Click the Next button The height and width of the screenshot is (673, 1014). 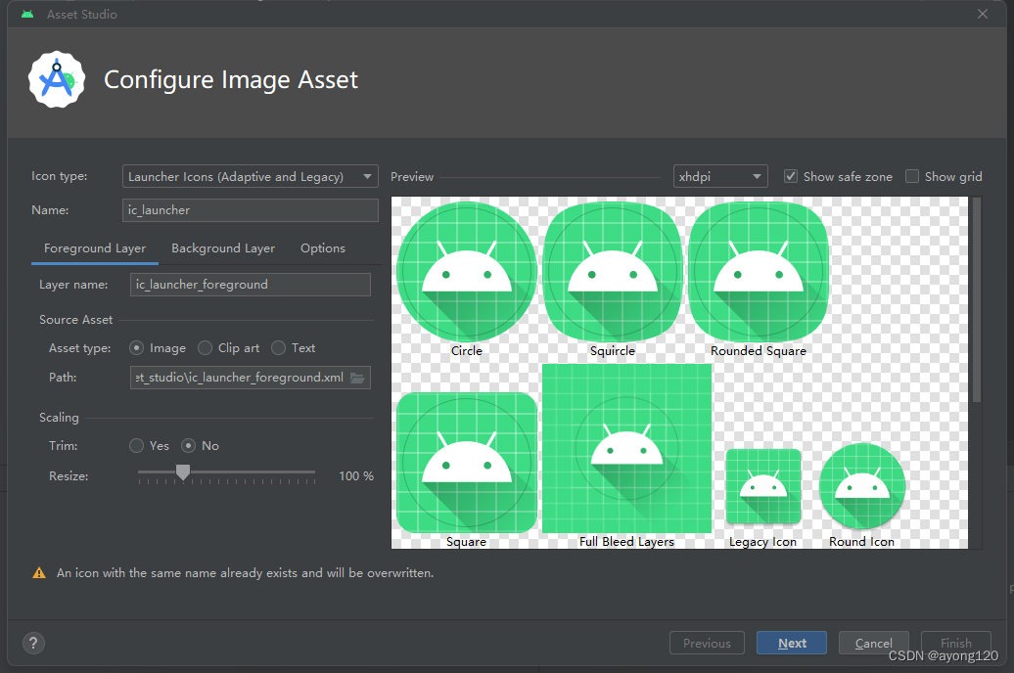pos(792,643)
